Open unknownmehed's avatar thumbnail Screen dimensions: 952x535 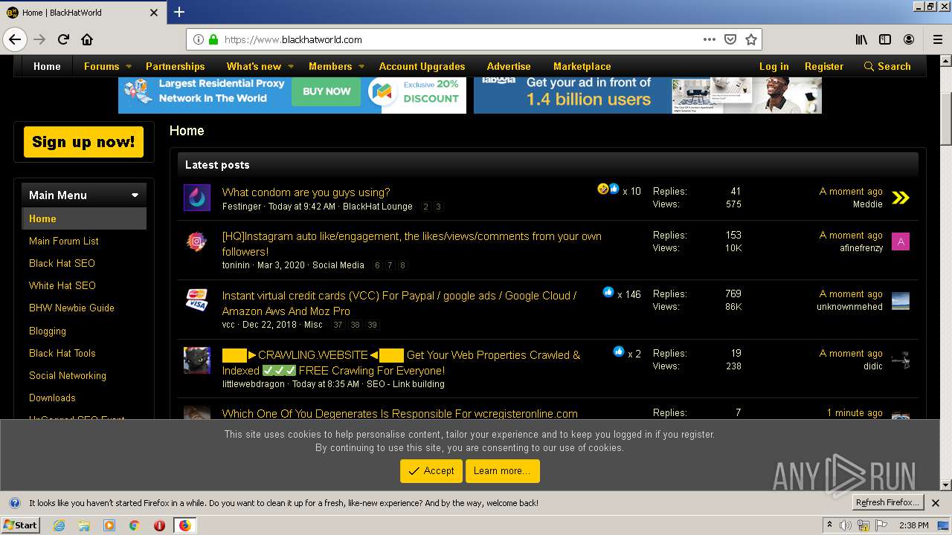click(x=901, y=300)
